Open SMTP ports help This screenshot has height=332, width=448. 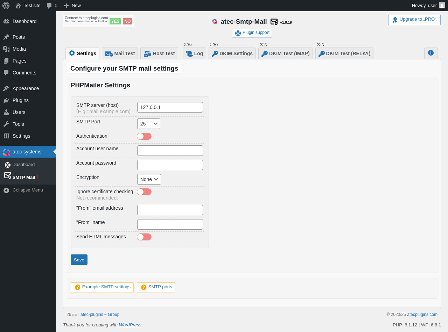point(156,288)
